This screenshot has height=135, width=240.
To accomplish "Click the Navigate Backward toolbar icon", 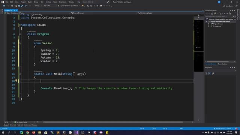I will coord(4,6).
